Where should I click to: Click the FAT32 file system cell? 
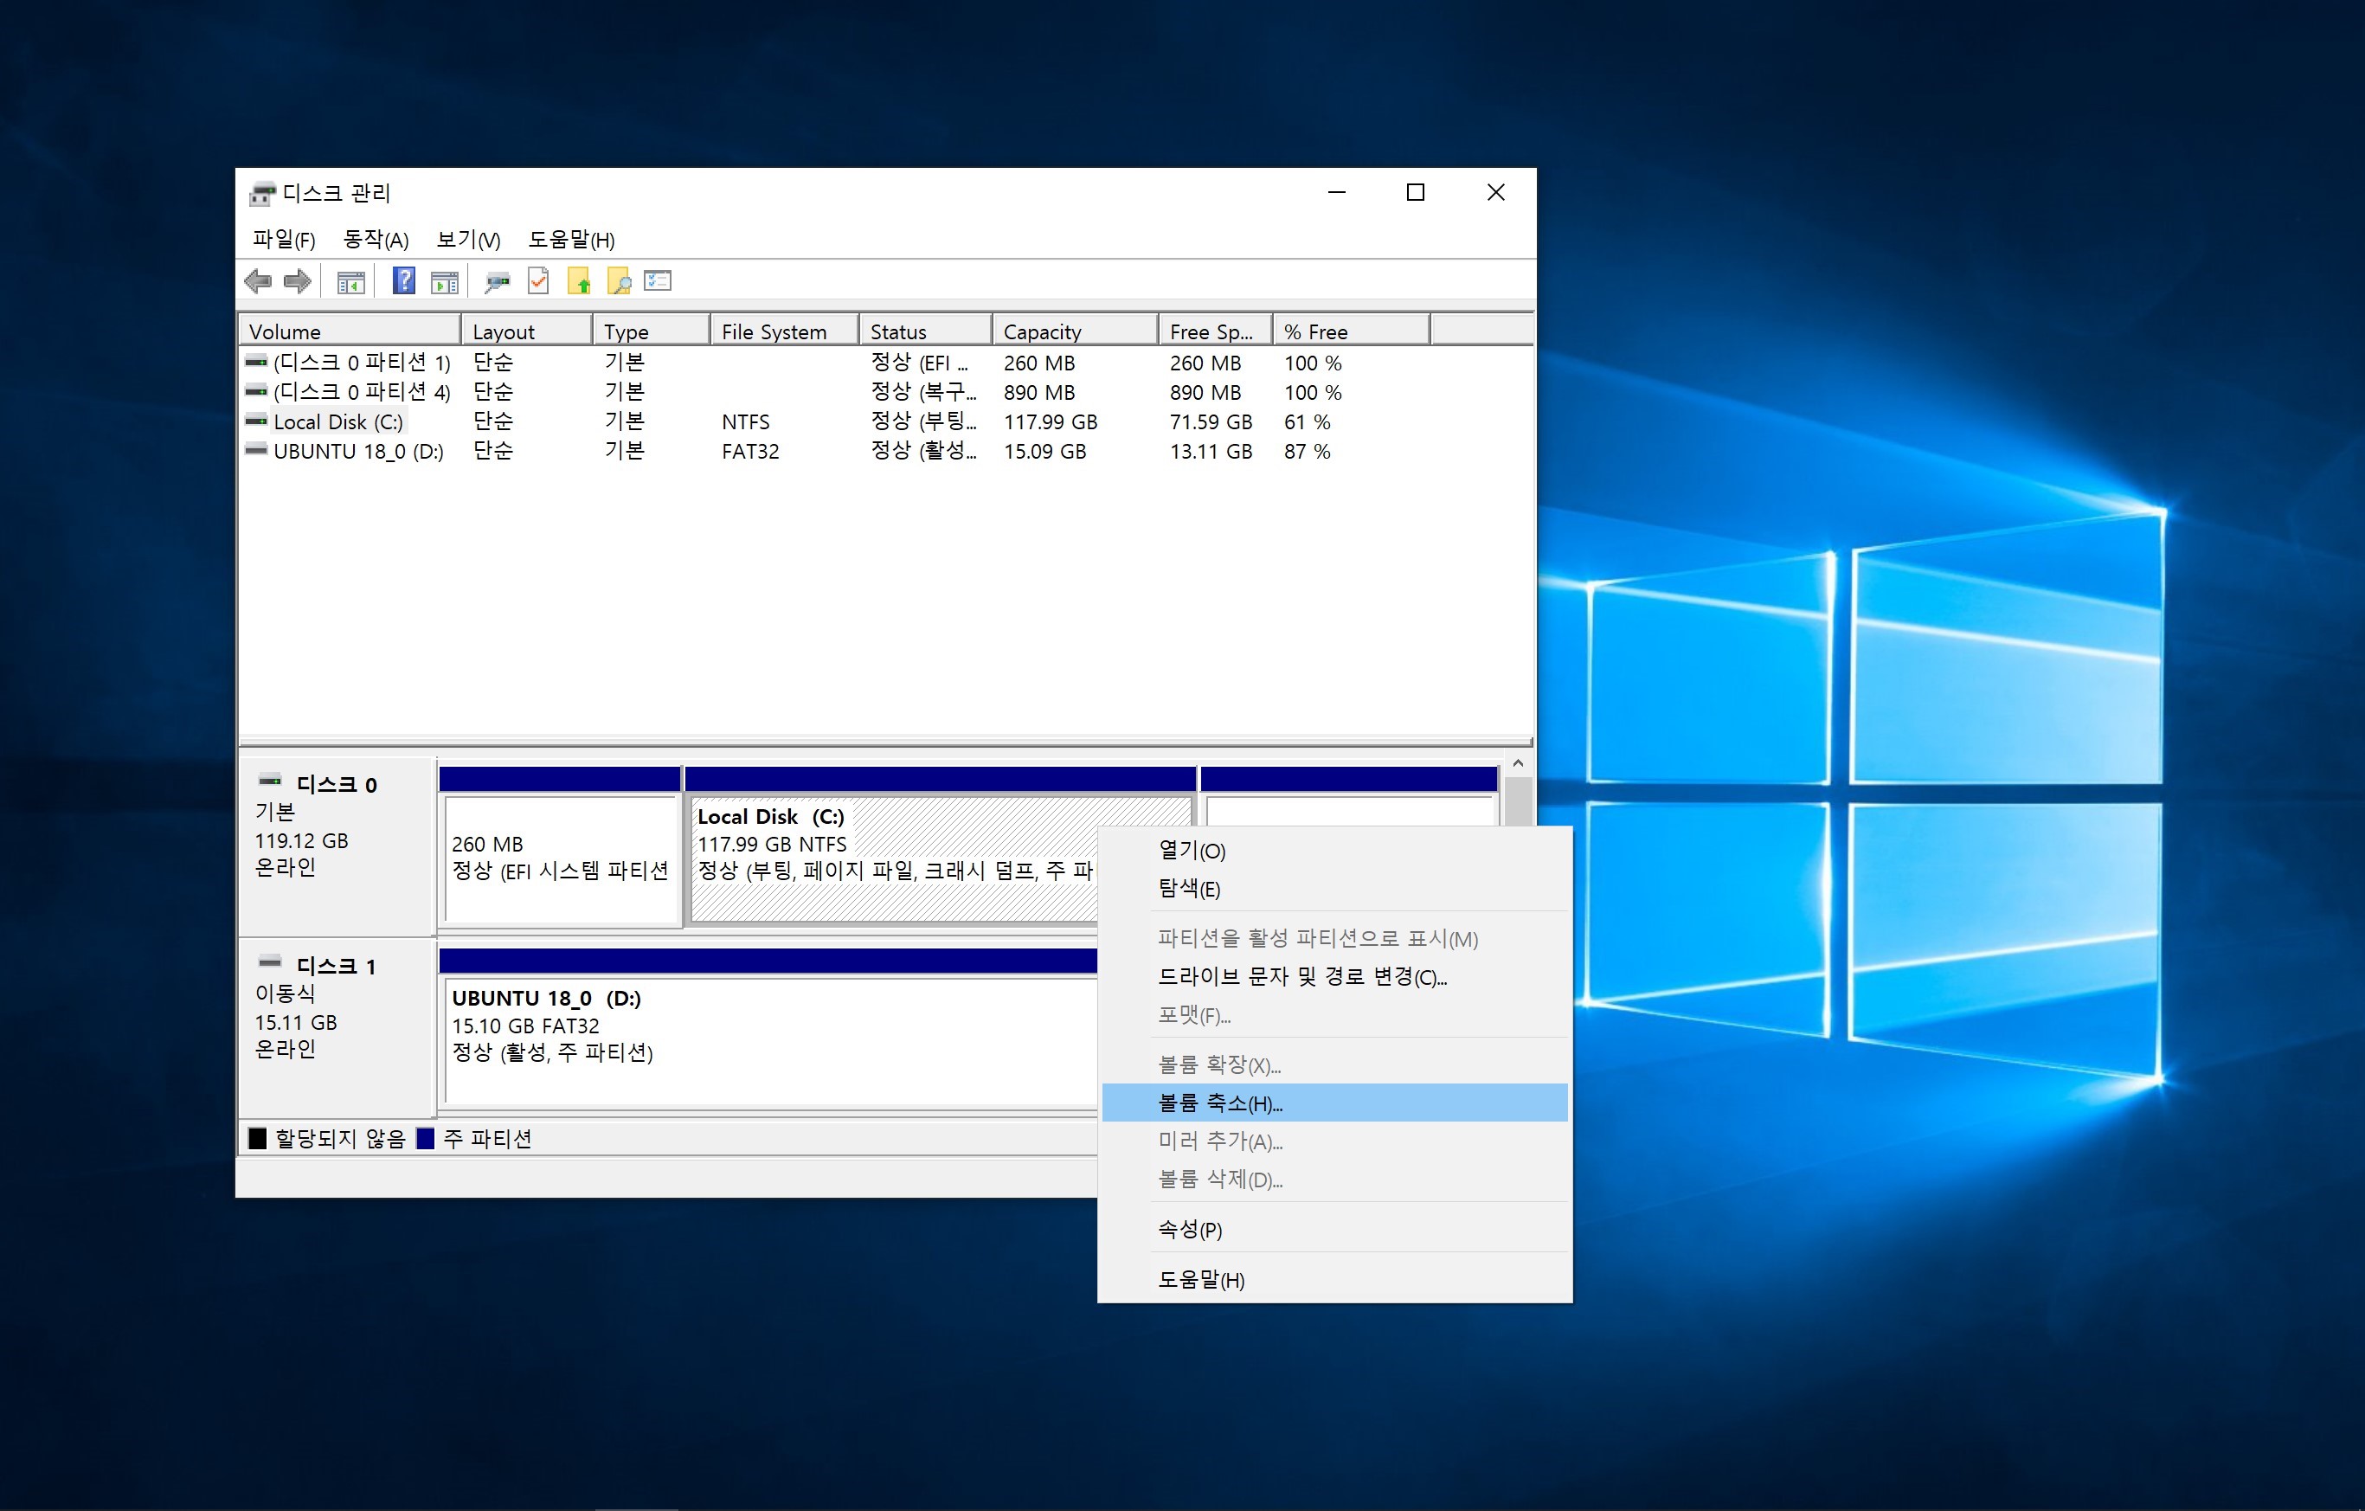coord(750,451)
